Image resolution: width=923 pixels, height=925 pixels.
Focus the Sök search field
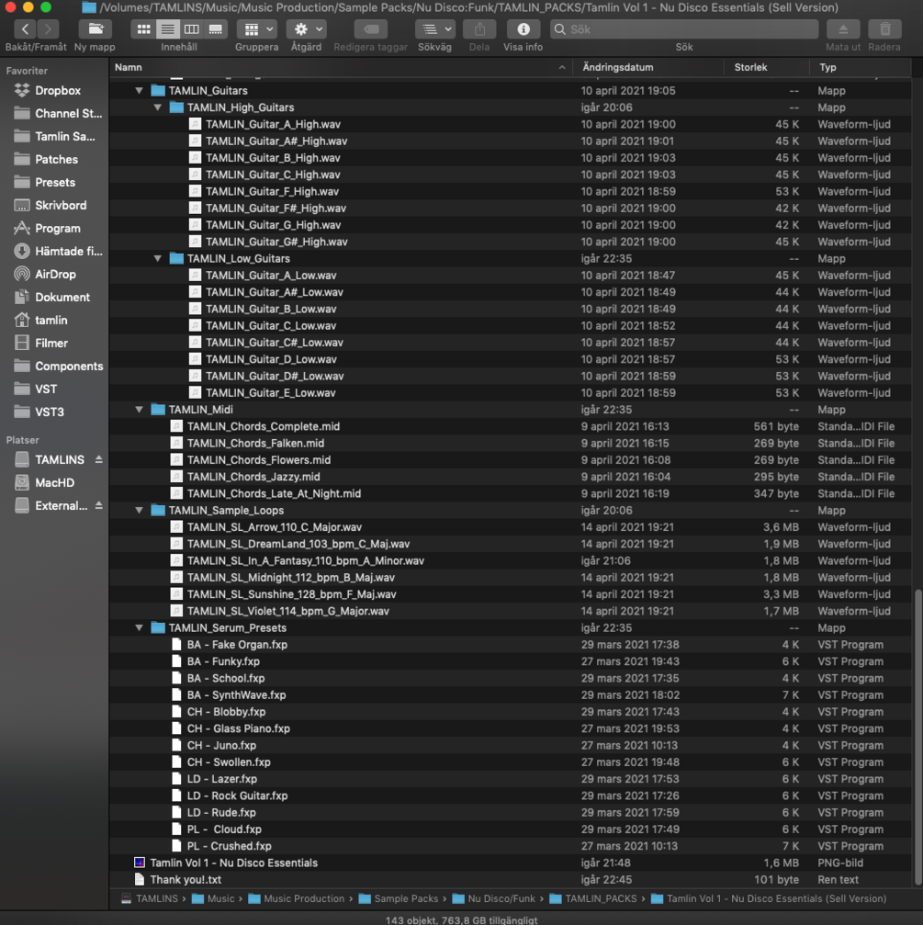coord(684,28)
